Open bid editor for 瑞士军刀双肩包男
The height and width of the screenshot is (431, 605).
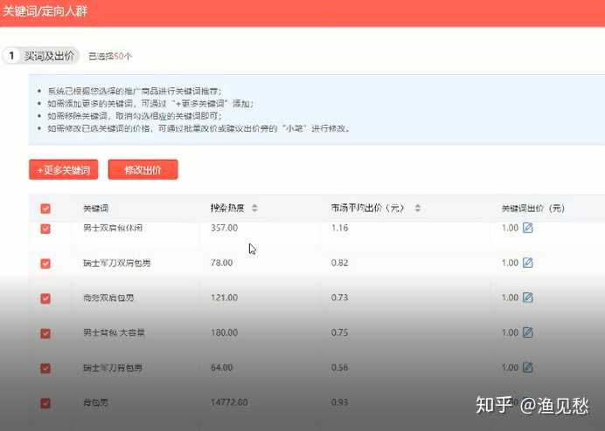point(527,263)
